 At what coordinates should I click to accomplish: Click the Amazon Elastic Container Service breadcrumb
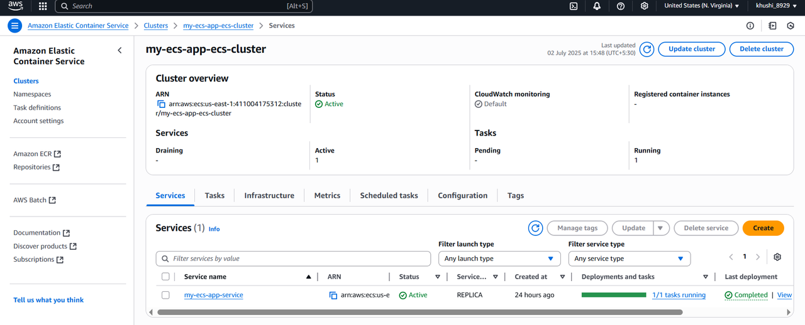click(78, 26)
